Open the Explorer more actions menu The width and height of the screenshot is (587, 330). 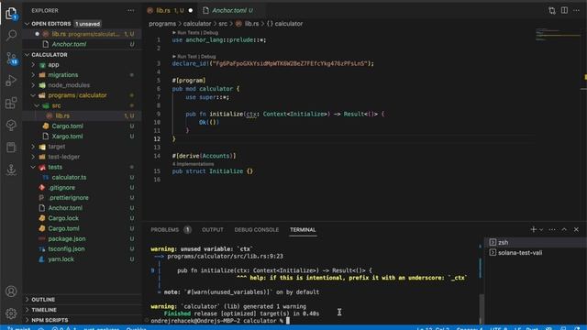(x=130, y=10)
